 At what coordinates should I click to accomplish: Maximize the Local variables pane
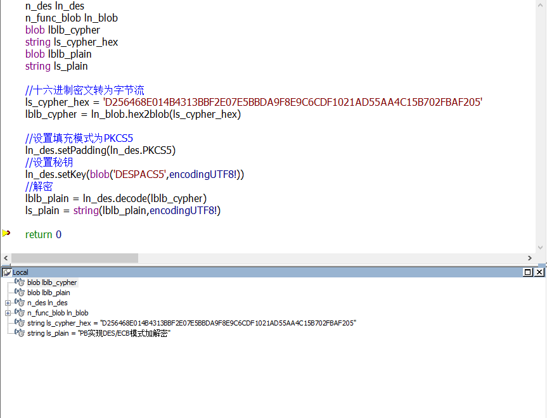pyautogui.click(x=528, y=272)
